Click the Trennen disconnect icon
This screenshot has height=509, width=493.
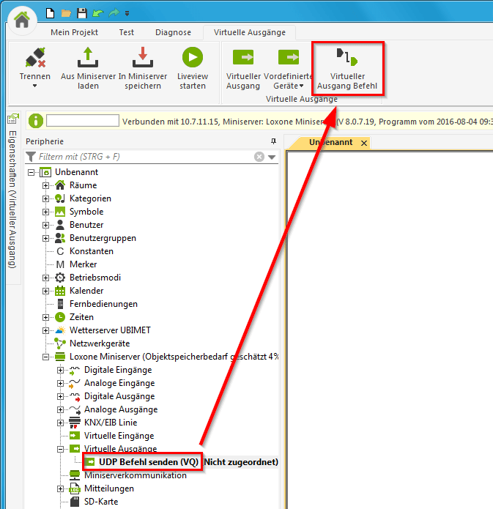35,58
